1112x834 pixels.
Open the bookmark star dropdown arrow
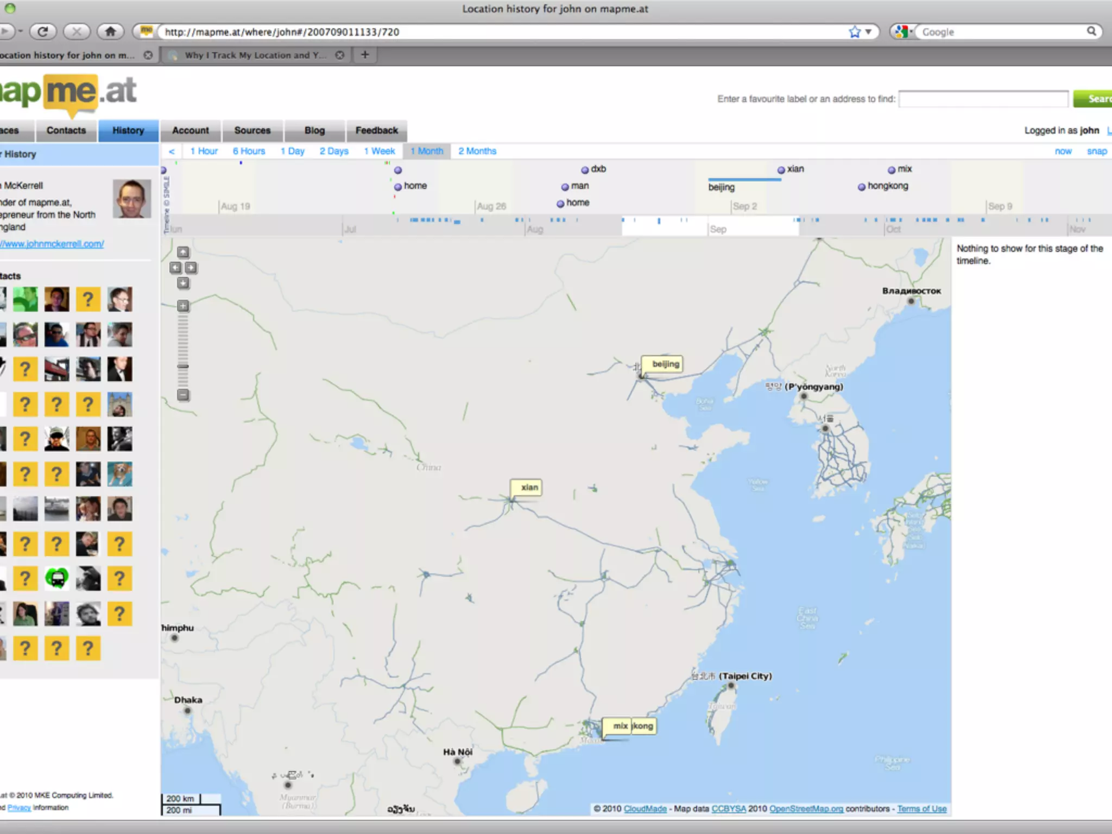pos(868,32)
